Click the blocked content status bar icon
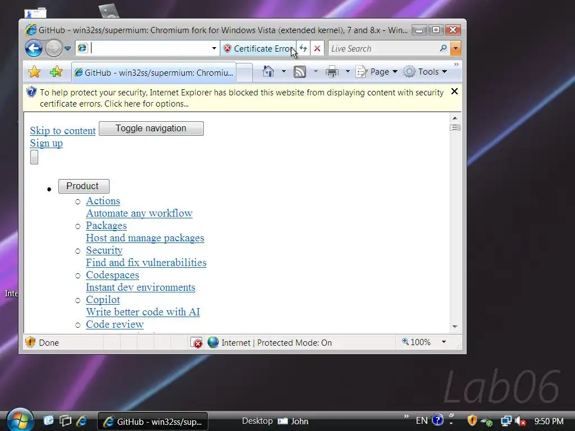 click(197, 343)
